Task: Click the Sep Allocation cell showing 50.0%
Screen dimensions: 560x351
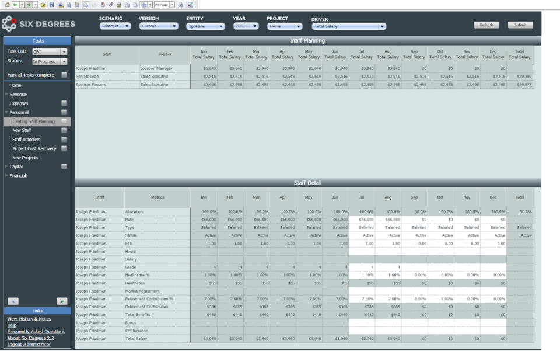Action: coord(414,211)
